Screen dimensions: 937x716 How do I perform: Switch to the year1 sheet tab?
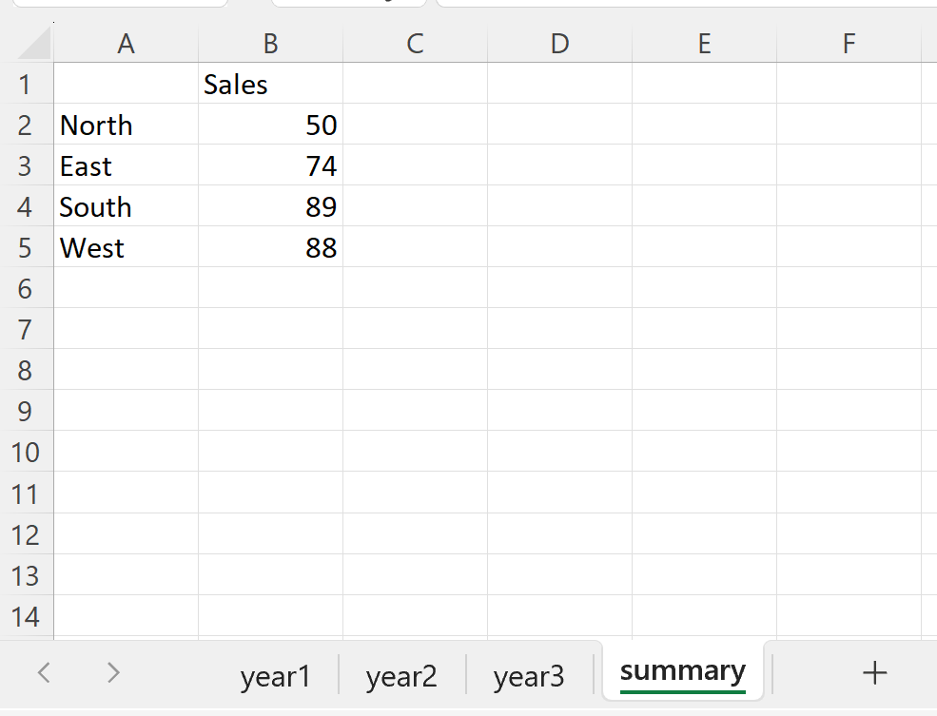tap(277, 675)
